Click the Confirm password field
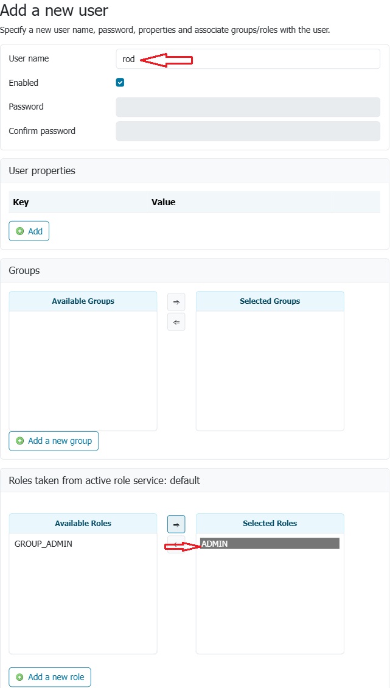The height and width of the screenshot is (688, 390). pos(248,132)
